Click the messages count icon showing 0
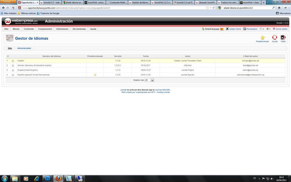 coord(261,29)
